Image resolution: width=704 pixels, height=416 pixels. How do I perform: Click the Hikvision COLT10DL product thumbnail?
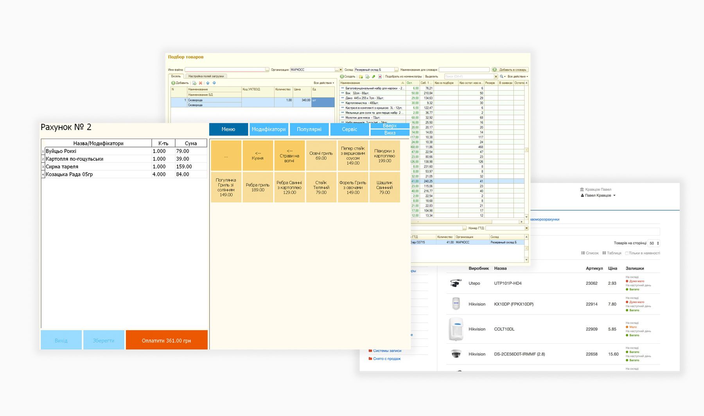tap(456, 329)
